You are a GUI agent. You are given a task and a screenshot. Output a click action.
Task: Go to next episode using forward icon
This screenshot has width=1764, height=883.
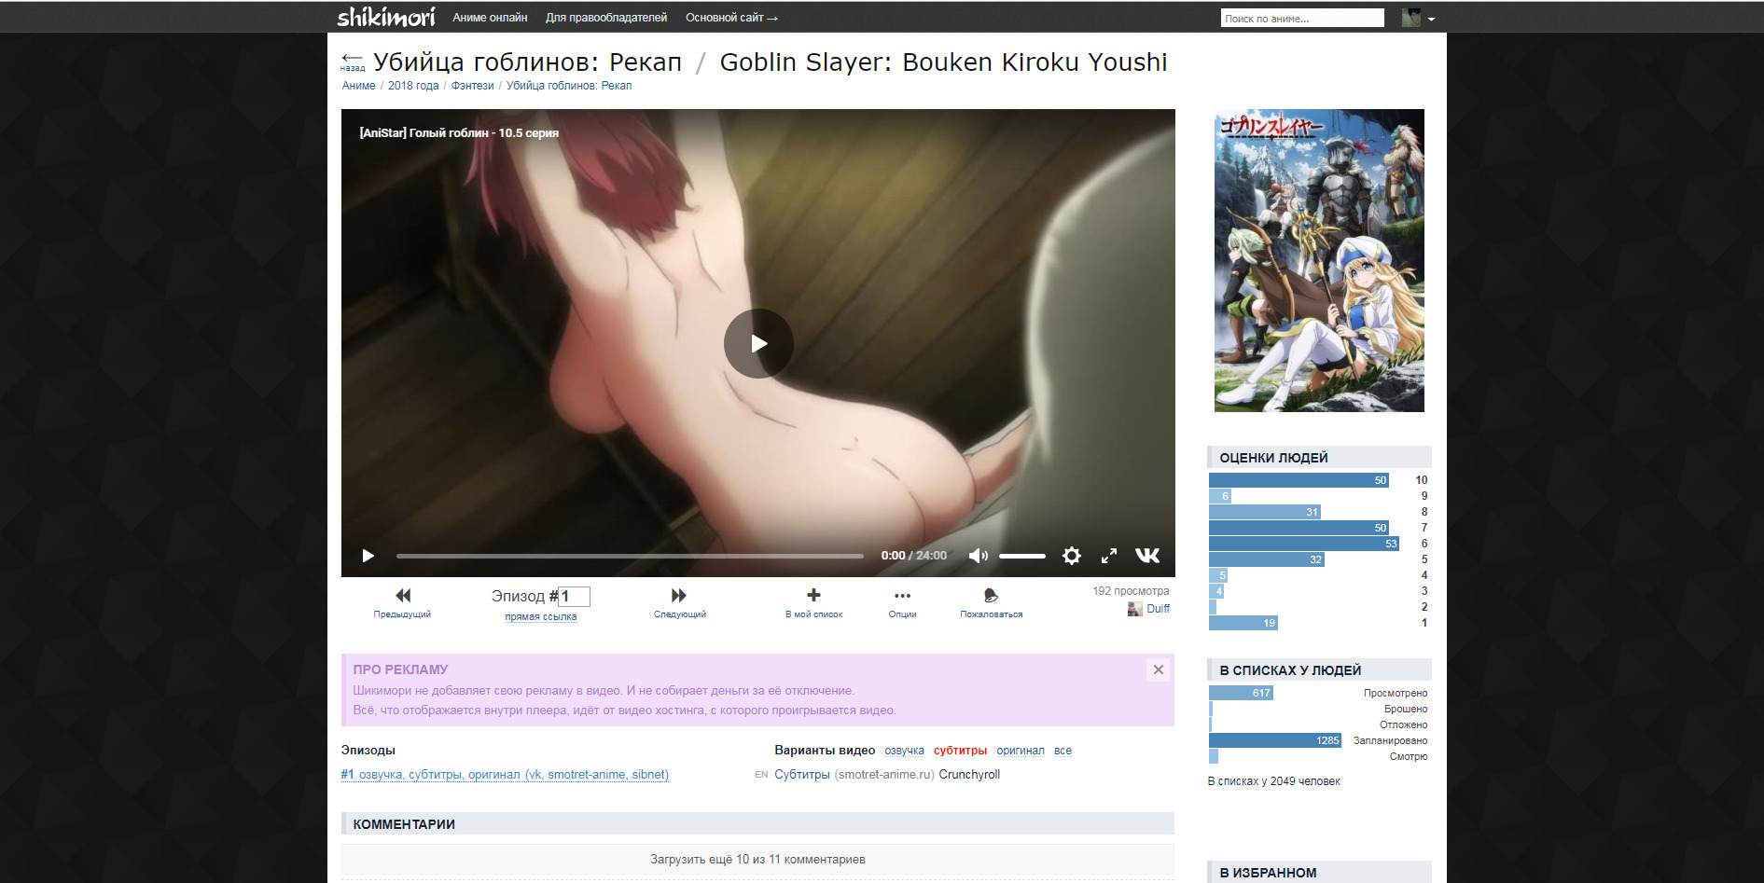click(679, 596)
